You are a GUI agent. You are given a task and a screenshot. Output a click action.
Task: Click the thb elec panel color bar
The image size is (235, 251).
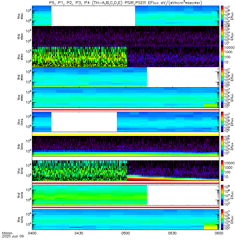coord(222,36)
